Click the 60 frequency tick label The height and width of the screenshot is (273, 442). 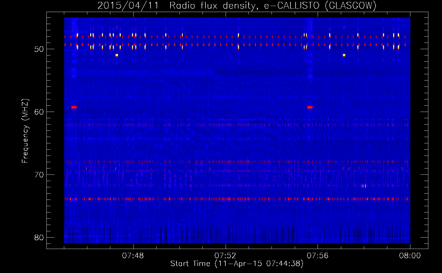[39, 112]
